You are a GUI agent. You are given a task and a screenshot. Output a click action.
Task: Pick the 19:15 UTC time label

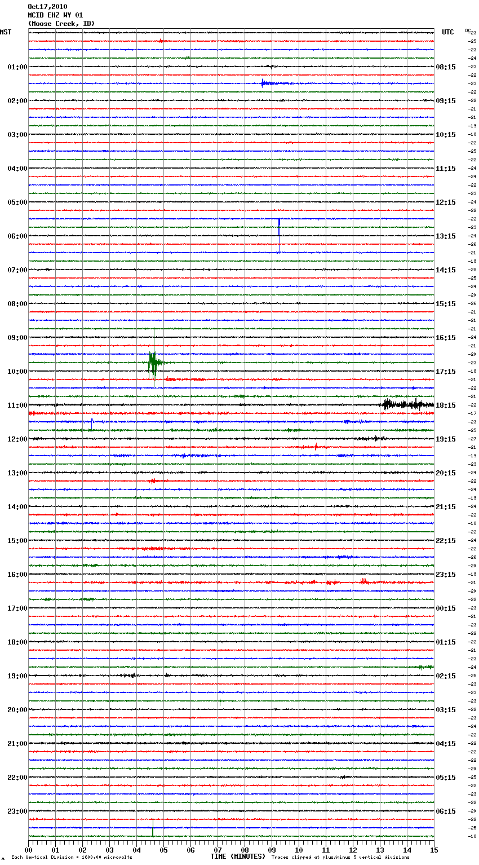click(x=446, y=439)
